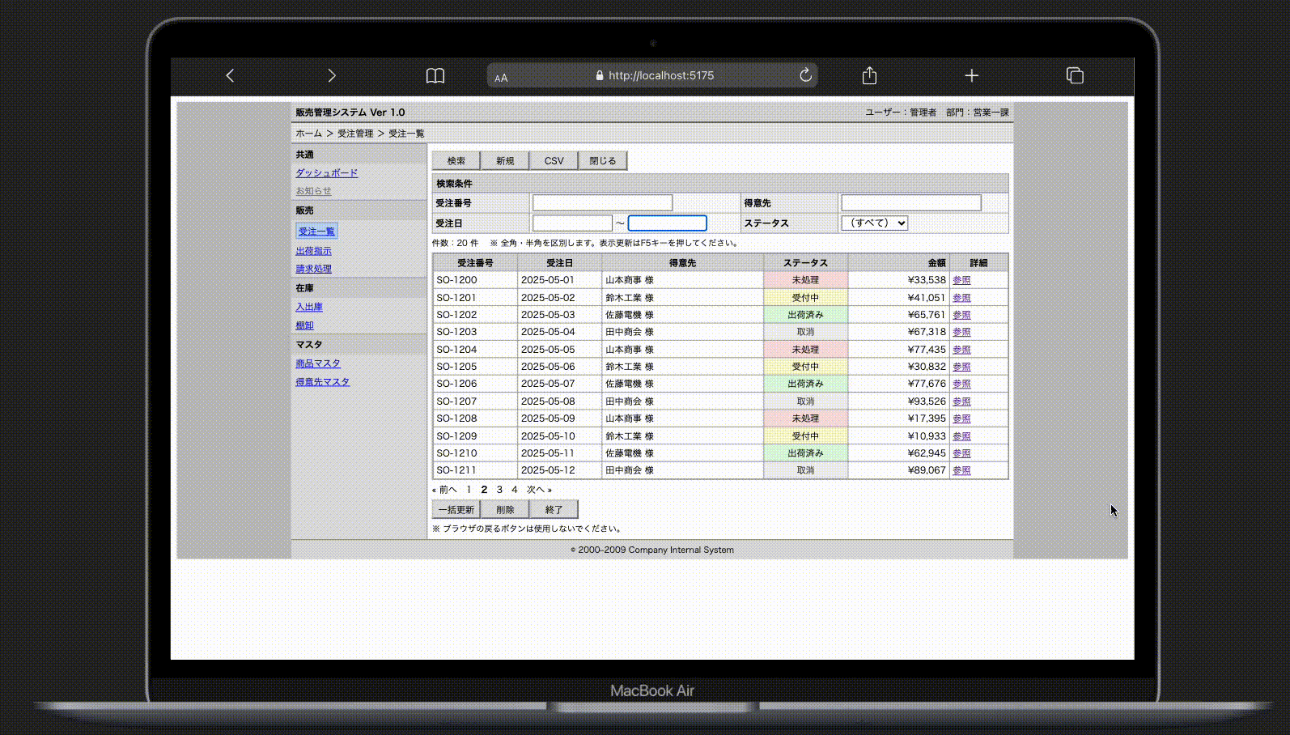Viewport: 1290px width, 735px height.
Task: Click the 得意先 search text field
Action: 910,203
